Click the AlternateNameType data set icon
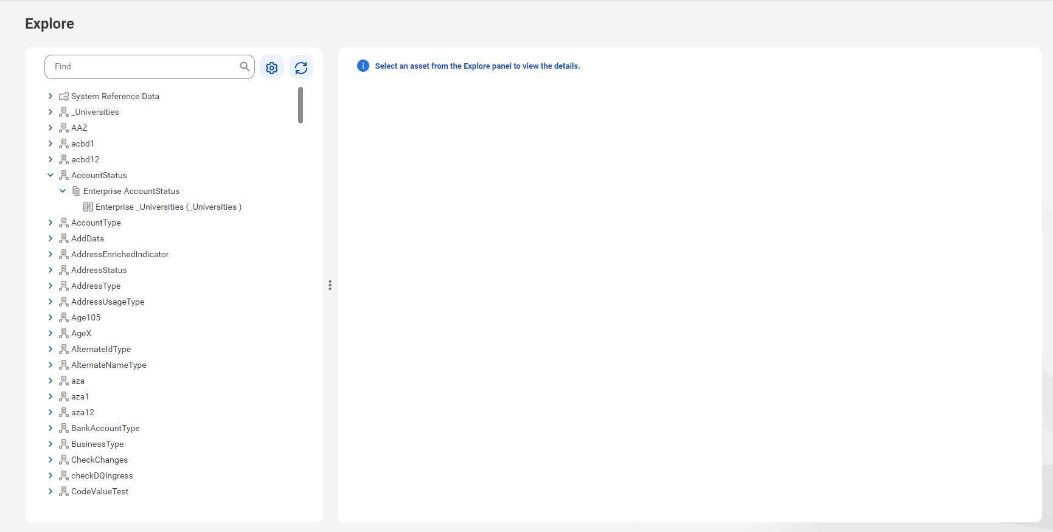1053x532 pixels. [64, 365]
